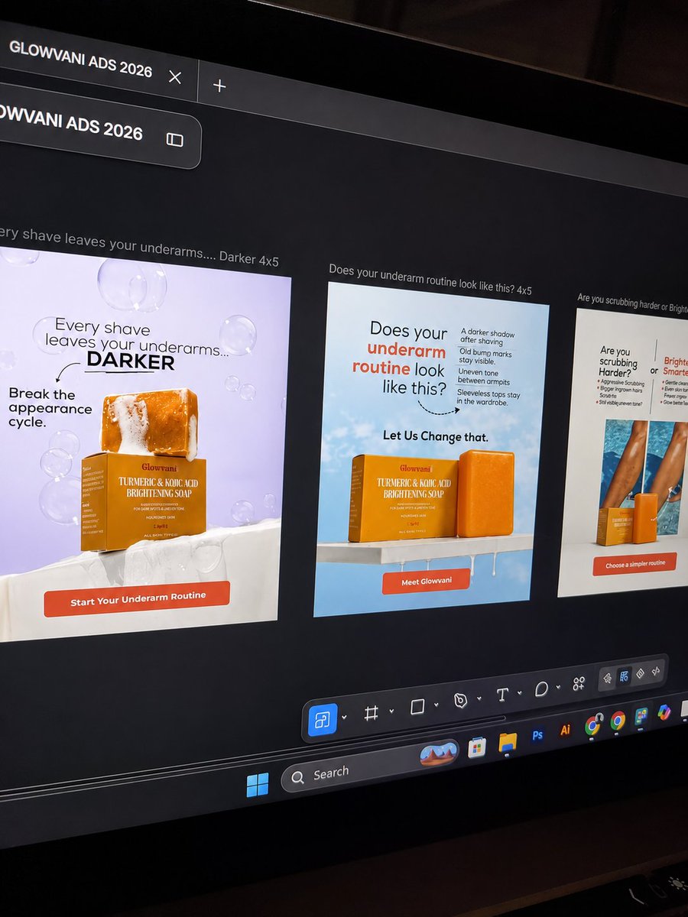Screen dimensions: 688x917
Task: Select the Move tool in the Figma toolbar
Action: click(x=322, y=719)
